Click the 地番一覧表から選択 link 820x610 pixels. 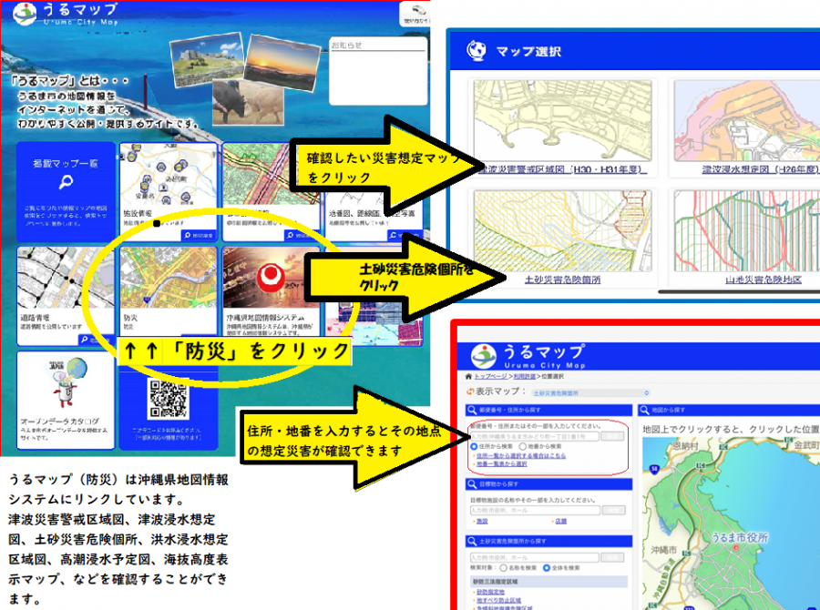501,464
